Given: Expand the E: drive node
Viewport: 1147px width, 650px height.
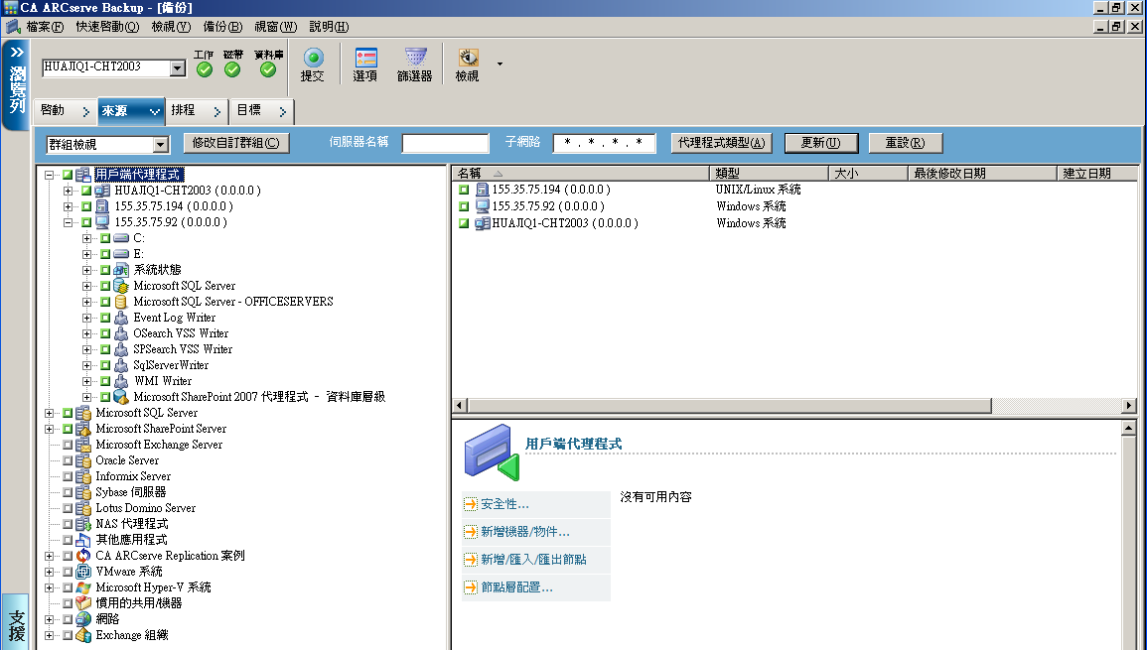Looking at the screenshot, I should [87, 254].
